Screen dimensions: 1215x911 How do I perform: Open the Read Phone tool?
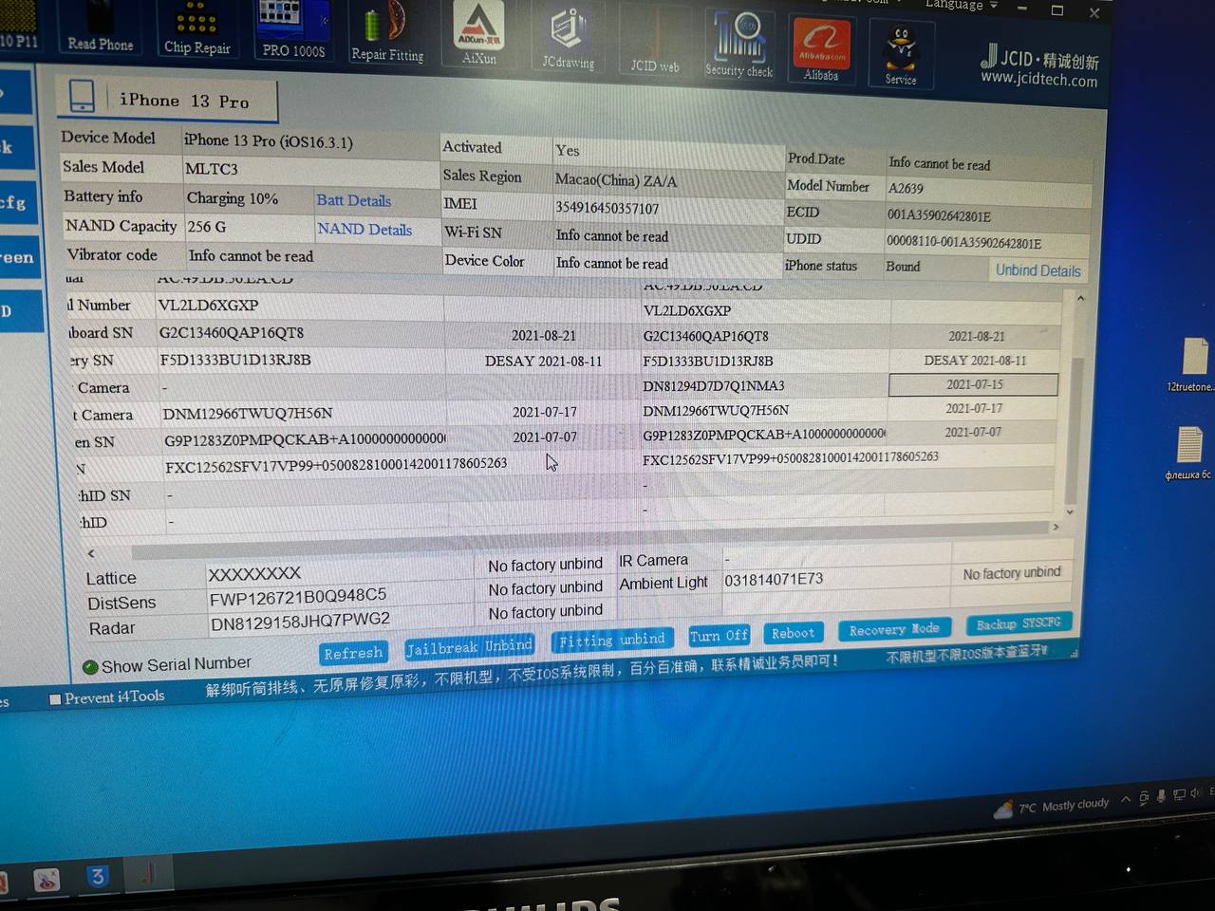coord(100,28)
